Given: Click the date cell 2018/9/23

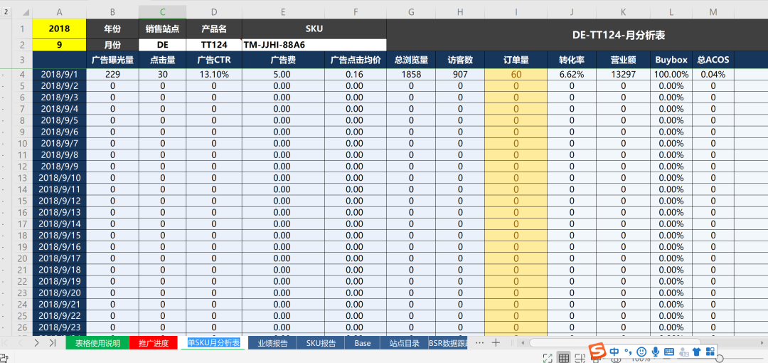Looking at the screenshot, I should [x=59, y=327].
